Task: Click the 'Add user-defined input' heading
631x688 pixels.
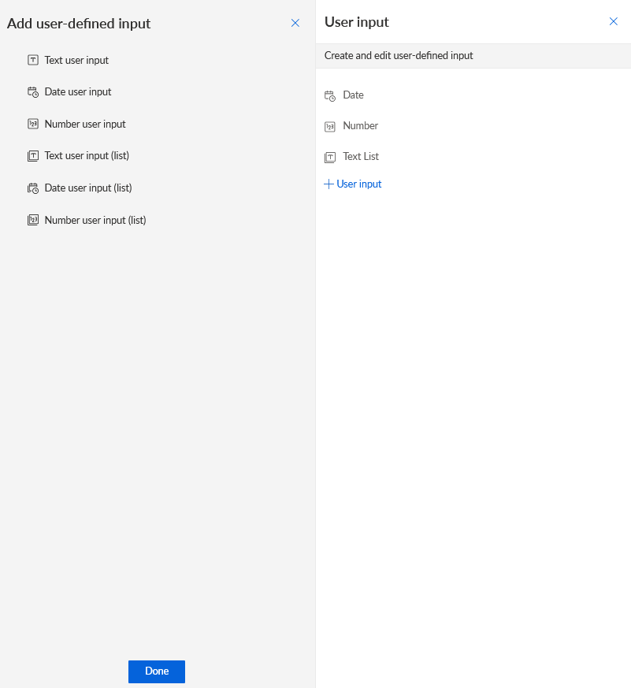Action: click(79, 24)
